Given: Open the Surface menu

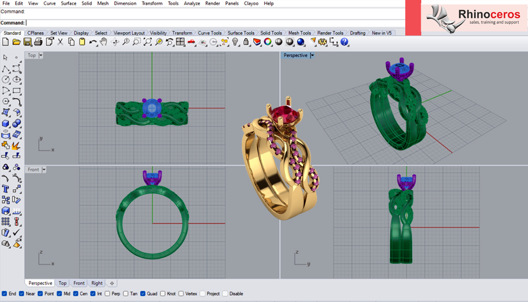Looking at the screenshot, I should [x=69, y=4].
